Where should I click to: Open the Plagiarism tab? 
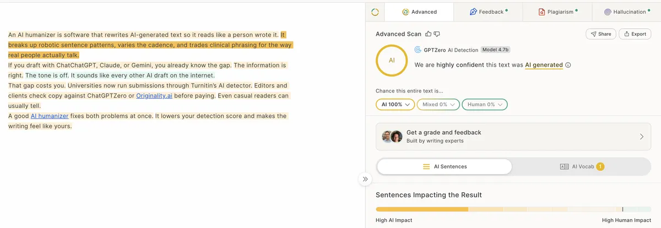[557, 12]
